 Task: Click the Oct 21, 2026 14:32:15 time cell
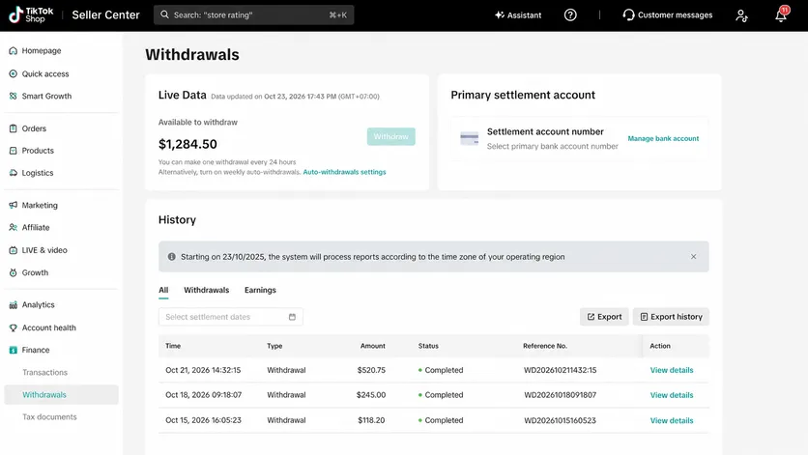(x=203, y=370)
